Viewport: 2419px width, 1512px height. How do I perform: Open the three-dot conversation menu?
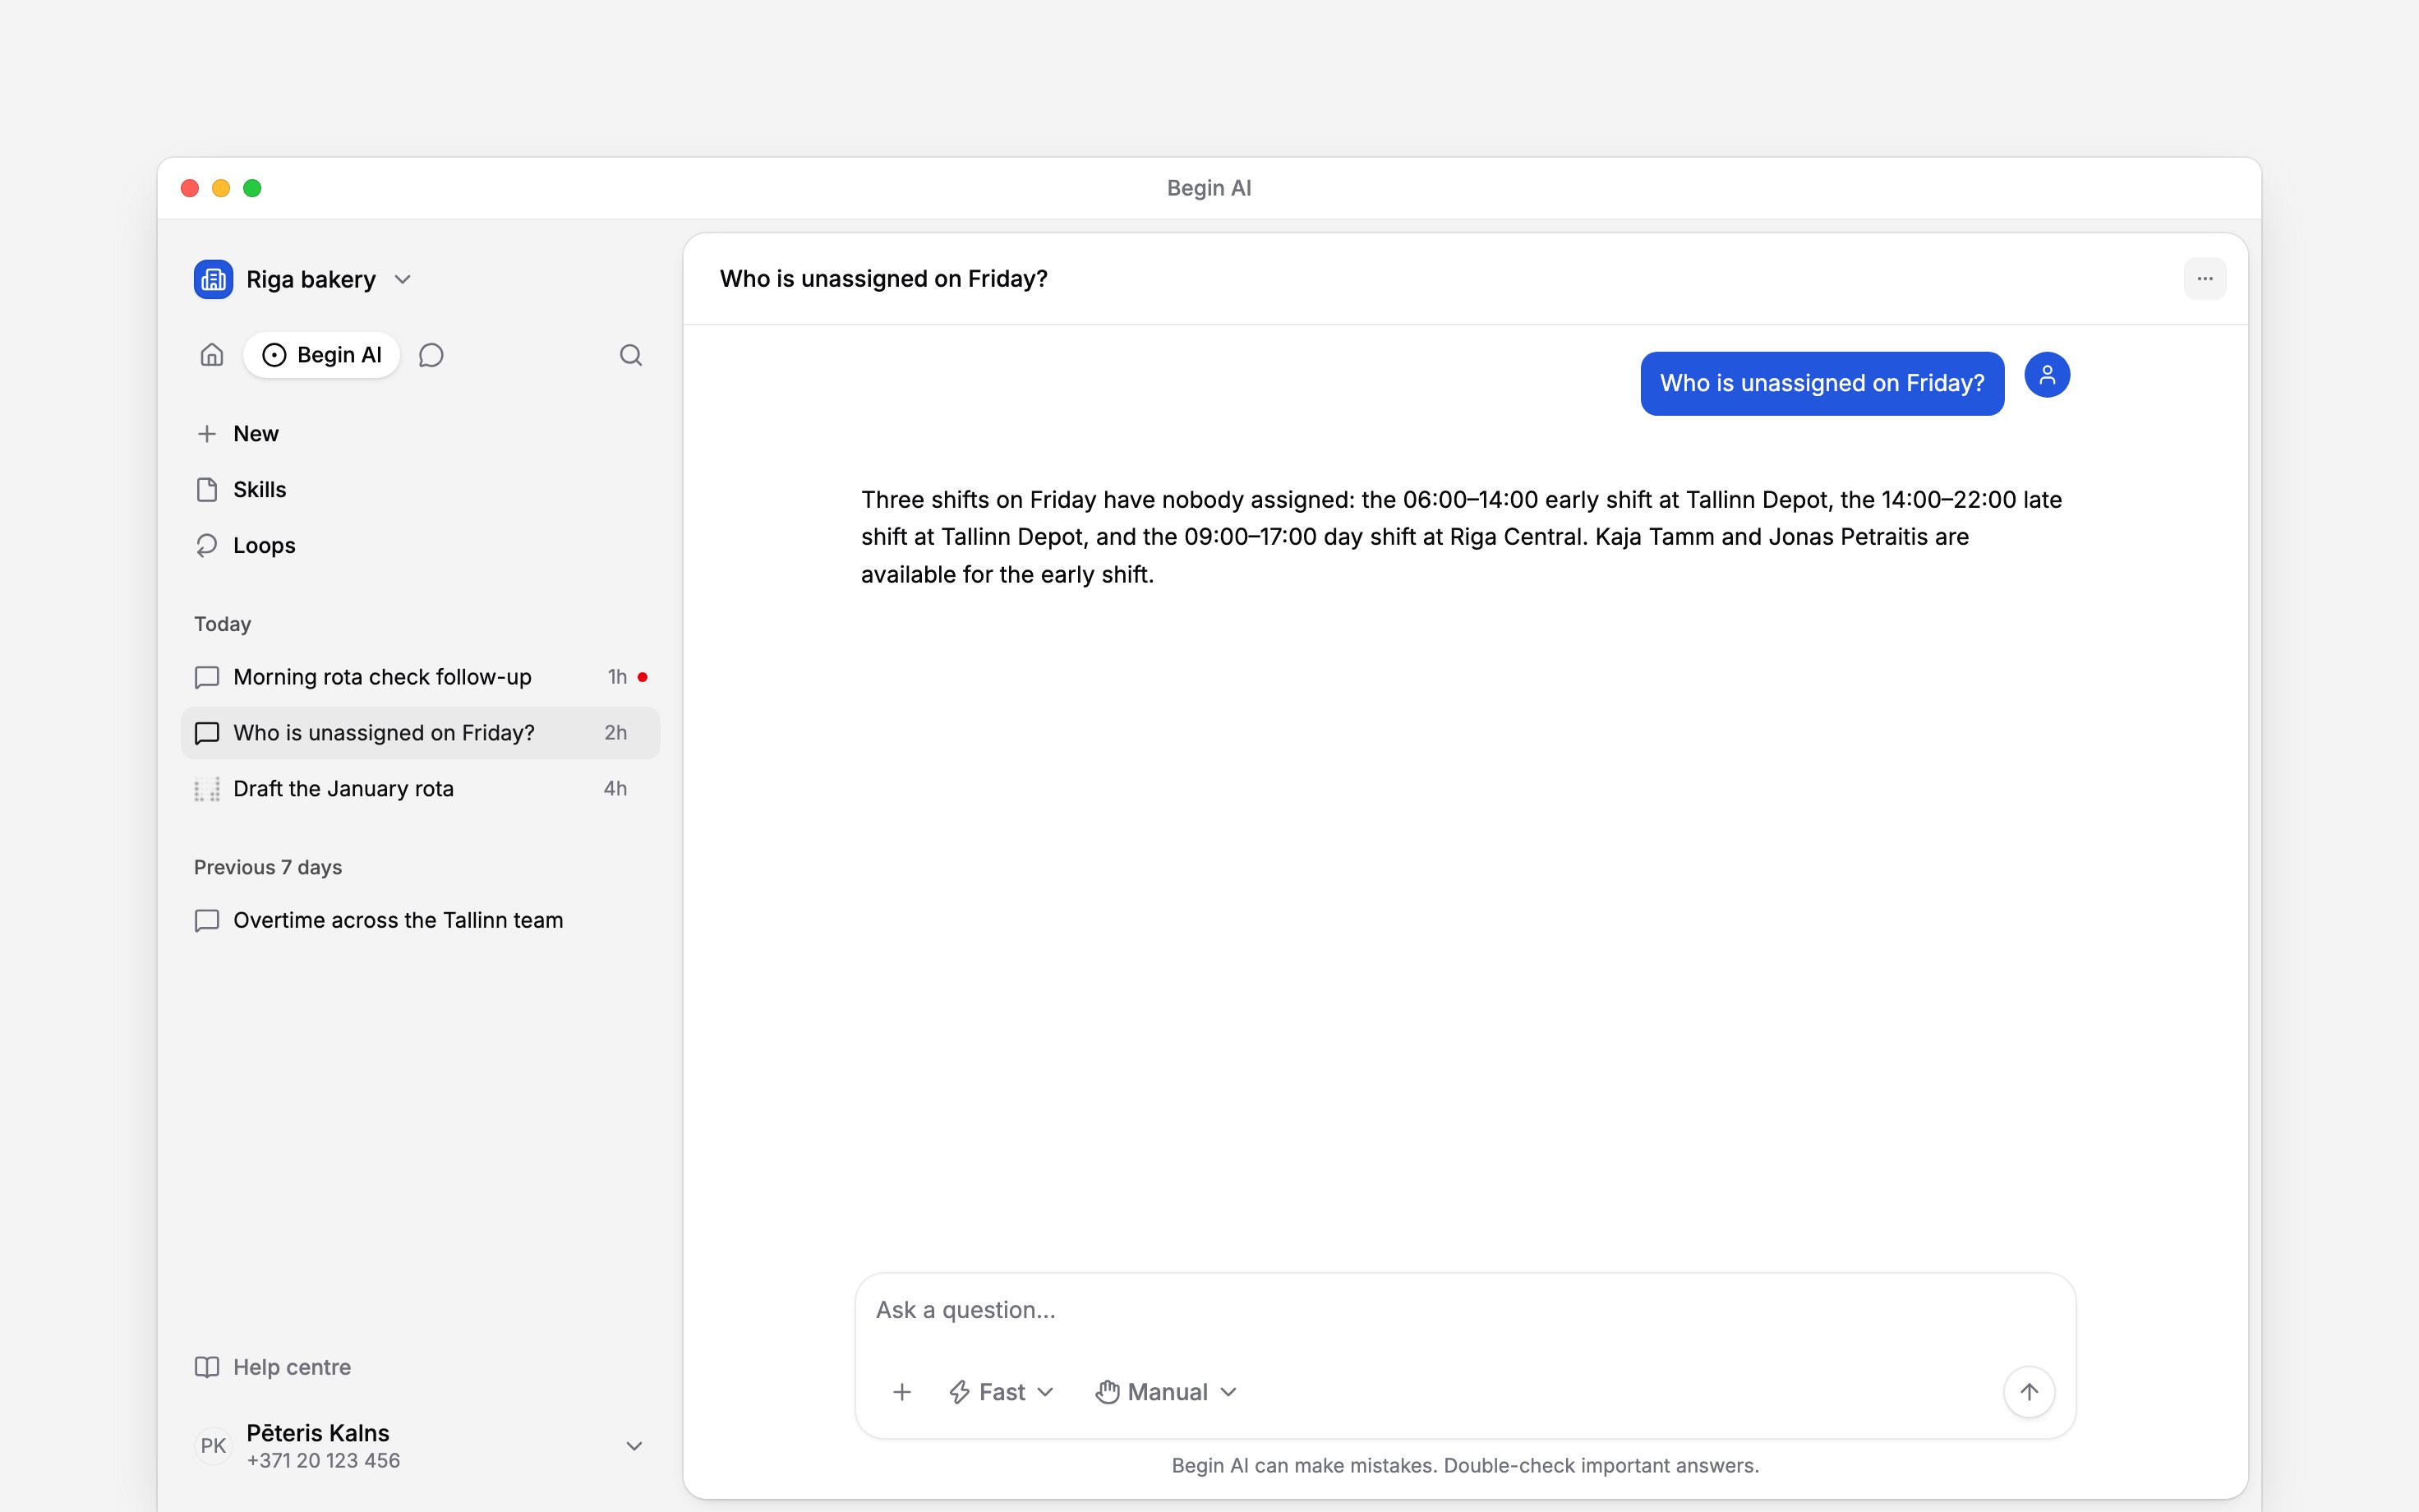2204,279
